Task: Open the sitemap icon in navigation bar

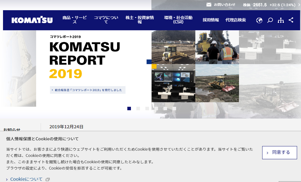Action: point(281,20)
